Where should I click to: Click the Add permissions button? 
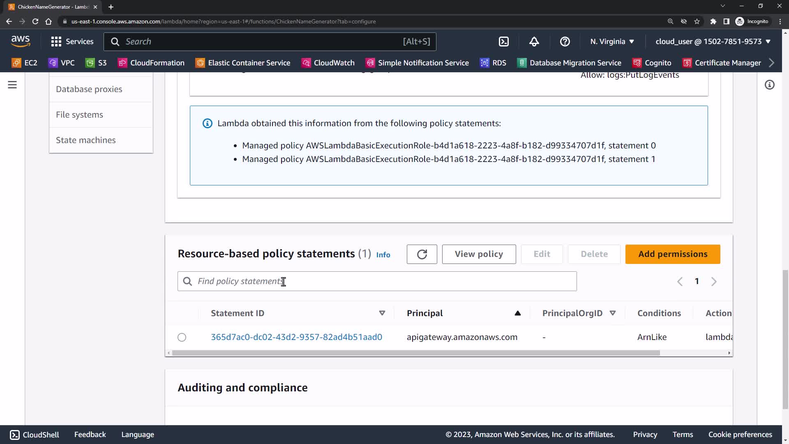(x=672, y=254)
